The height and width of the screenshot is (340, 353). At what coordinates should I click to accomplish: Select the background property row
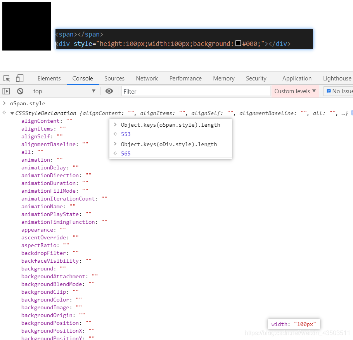coord(43,269)
